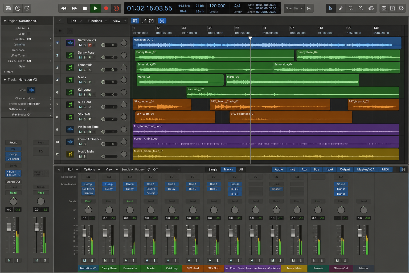
Task: Click the red Record button in transport
Action: pos(106,8)
